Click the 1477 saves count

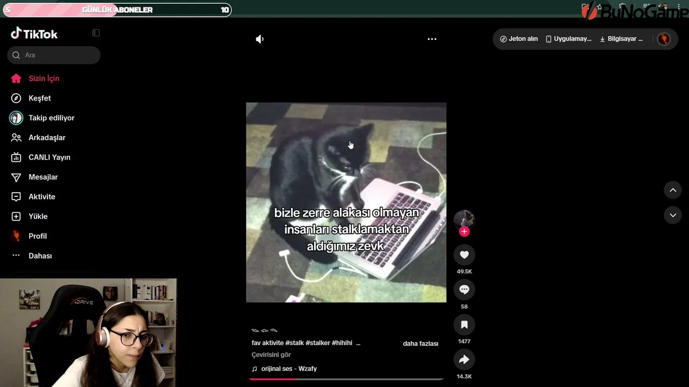point(464,341)
